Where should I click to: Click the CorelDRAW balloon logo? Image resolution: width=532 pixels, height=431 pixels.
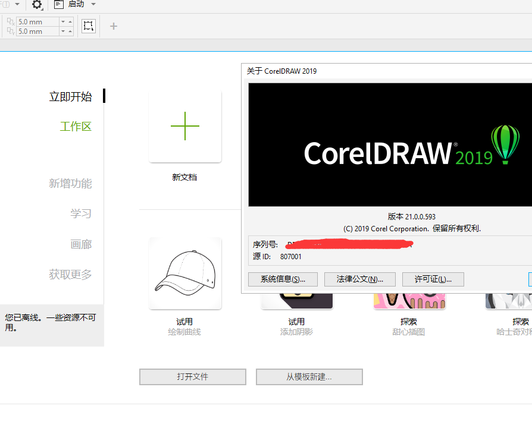point(505,144)
